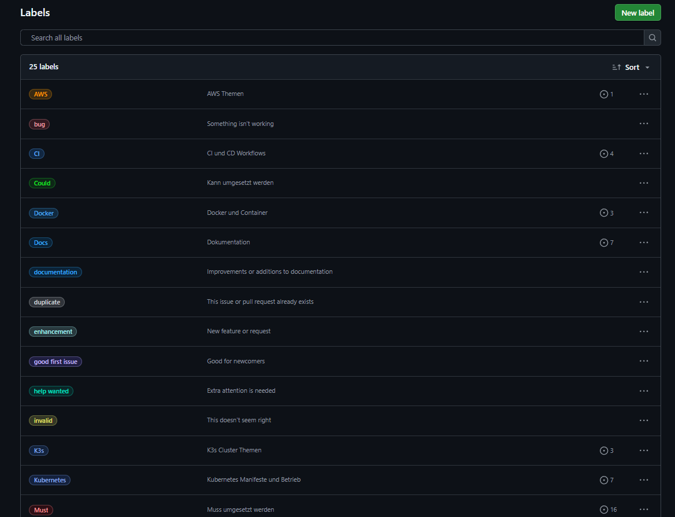Open the Kubernetes label badge
Image resolution: width=675 pixels, height=517 pixels.
[x=50, y=480]
